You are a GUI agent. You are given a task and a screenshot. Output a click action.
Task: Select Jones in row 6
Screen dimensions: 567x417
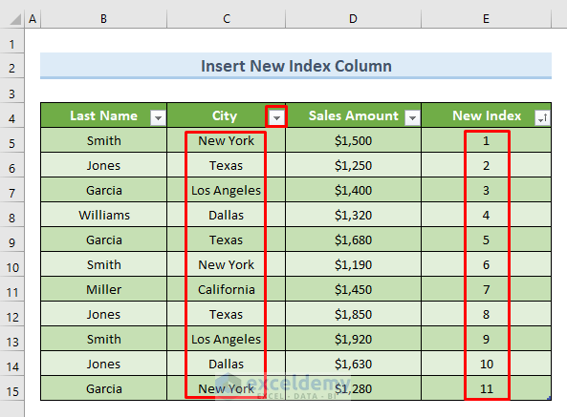[104, 166]
